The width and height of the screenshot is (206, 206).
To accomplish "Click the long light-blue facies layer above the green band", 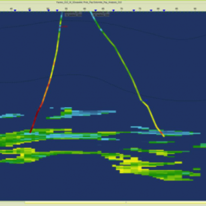I will (91, 112).
